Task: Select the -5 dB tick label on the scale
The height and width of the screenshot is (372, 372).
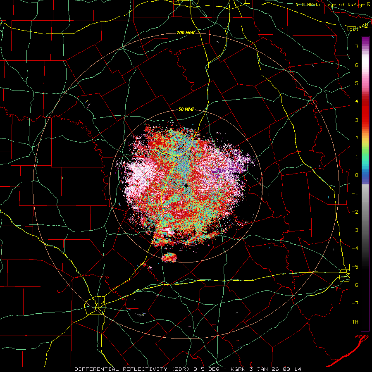Action: [x=355, y=267]
